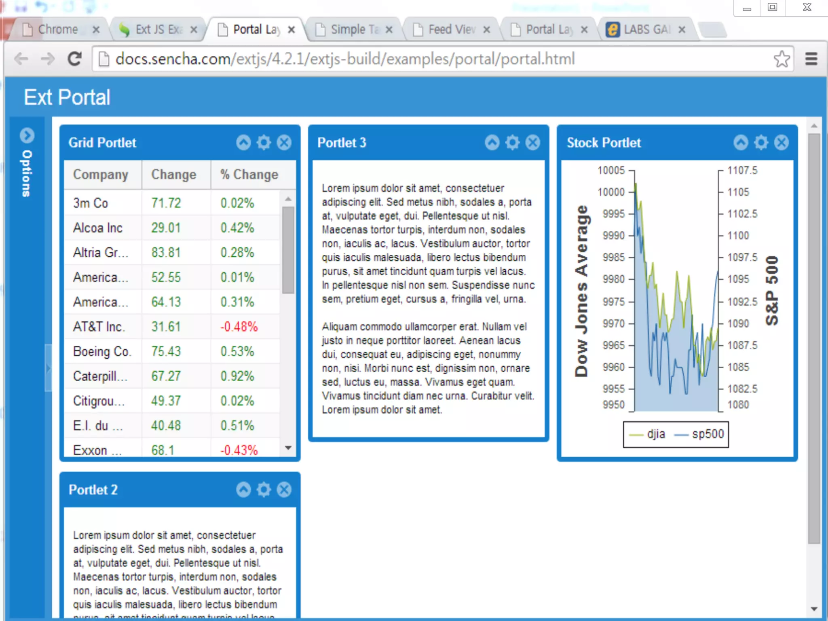Close the Grid Portlet

284,142
